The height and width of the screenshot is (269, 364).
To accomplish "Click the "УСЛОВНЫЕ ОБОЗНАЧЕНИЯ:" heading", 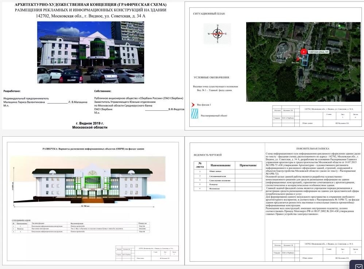I will tap(212, 77).
